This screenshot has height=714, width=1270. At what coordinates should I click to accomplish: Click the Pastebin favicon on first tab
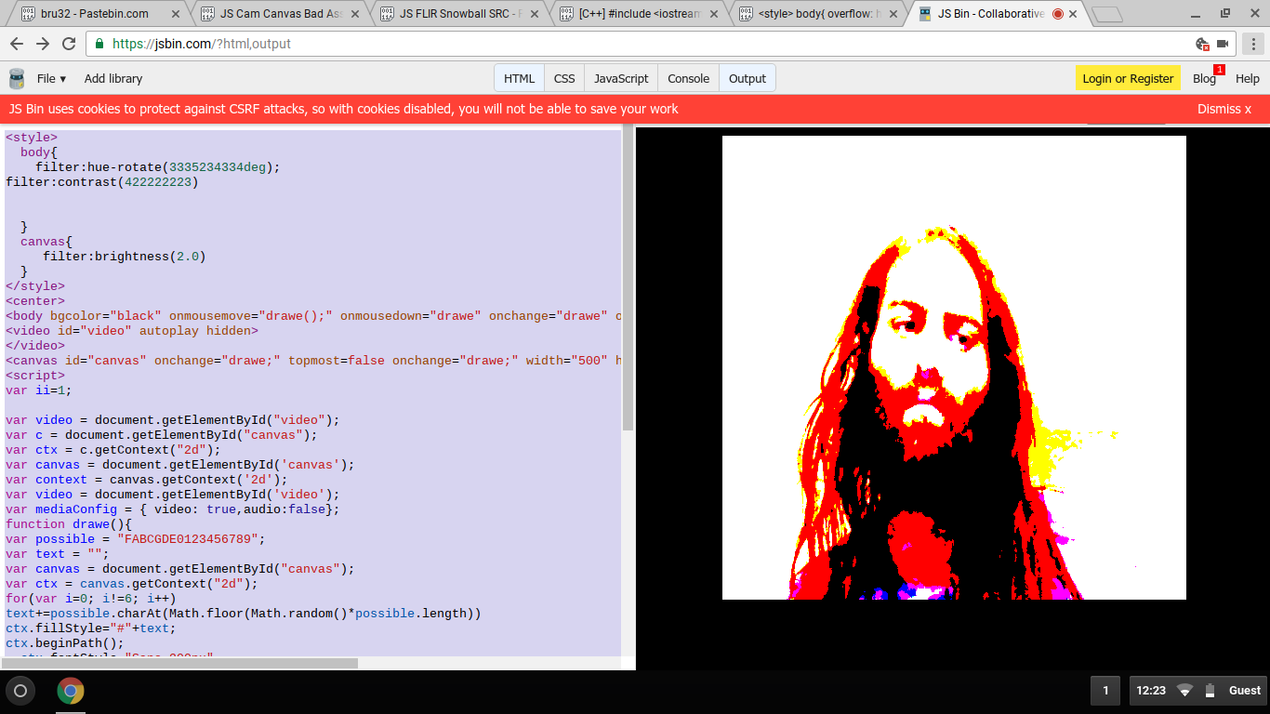[28, 14]
